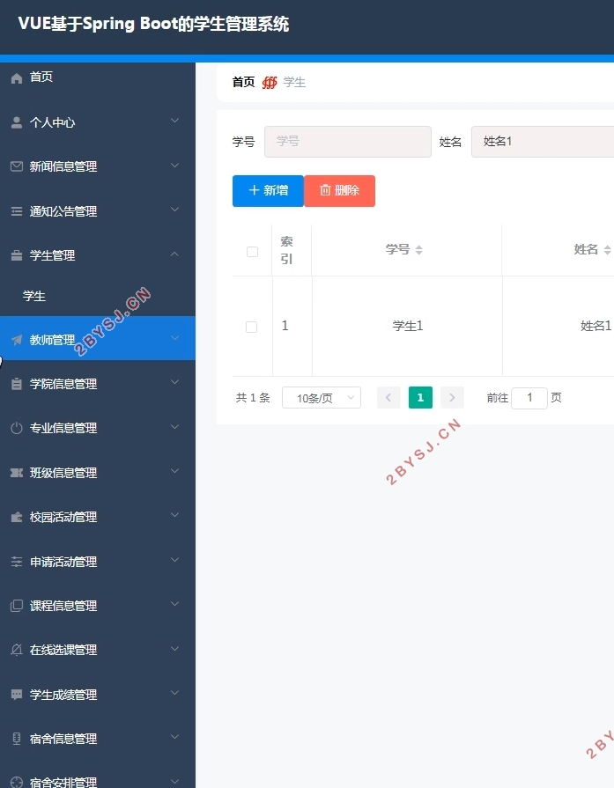This screenshot has height=788, width=614.
Task: Click the copy icon for 课程信息管理
Action: coord(17,606)
